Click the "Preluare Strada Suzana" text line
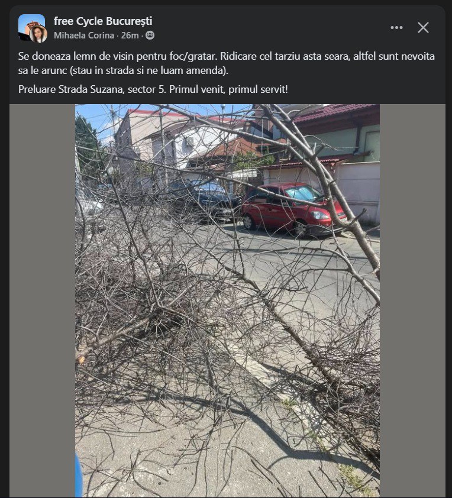This screenshot has width=452, height=498. pyautogui.click(x=153, y=89)
